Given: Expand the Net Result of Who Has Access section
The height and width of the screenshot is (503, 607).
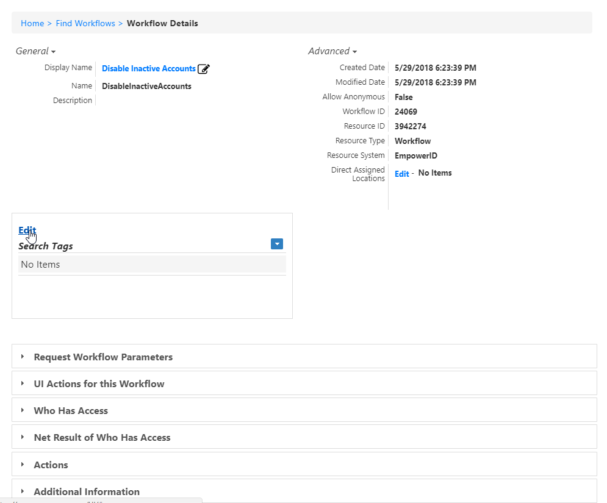Looking at the screenshot, I should pos(22,437).
